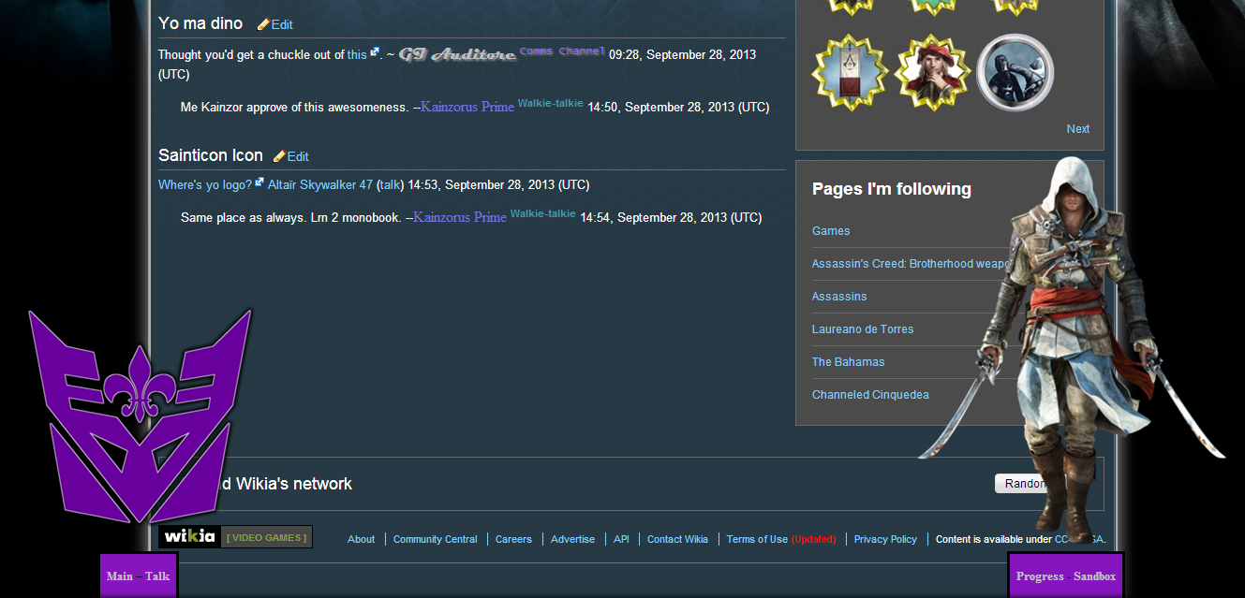This screenshot has height=598, width=1245.
Task: Open the About footer link
Action: (361, 539)
